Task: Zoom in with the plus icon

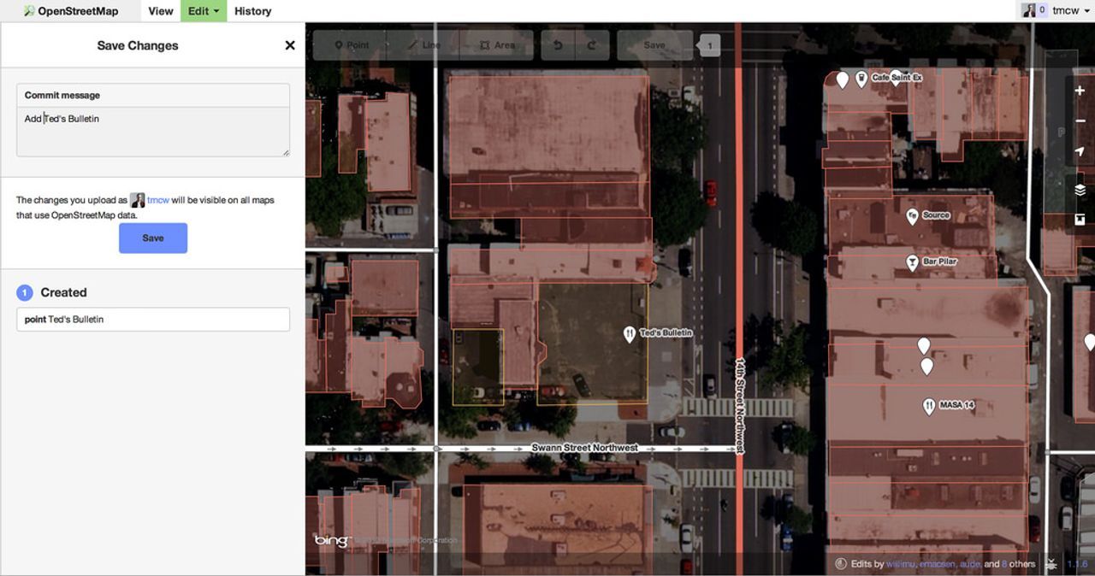Action: (x=1080, y=91)
